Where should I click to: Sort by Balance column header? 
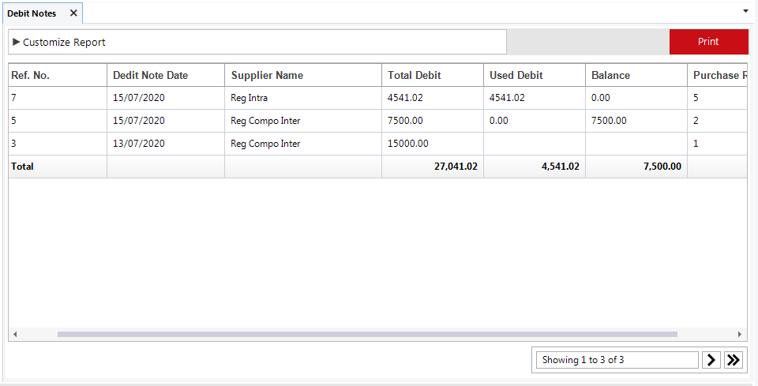636,75
